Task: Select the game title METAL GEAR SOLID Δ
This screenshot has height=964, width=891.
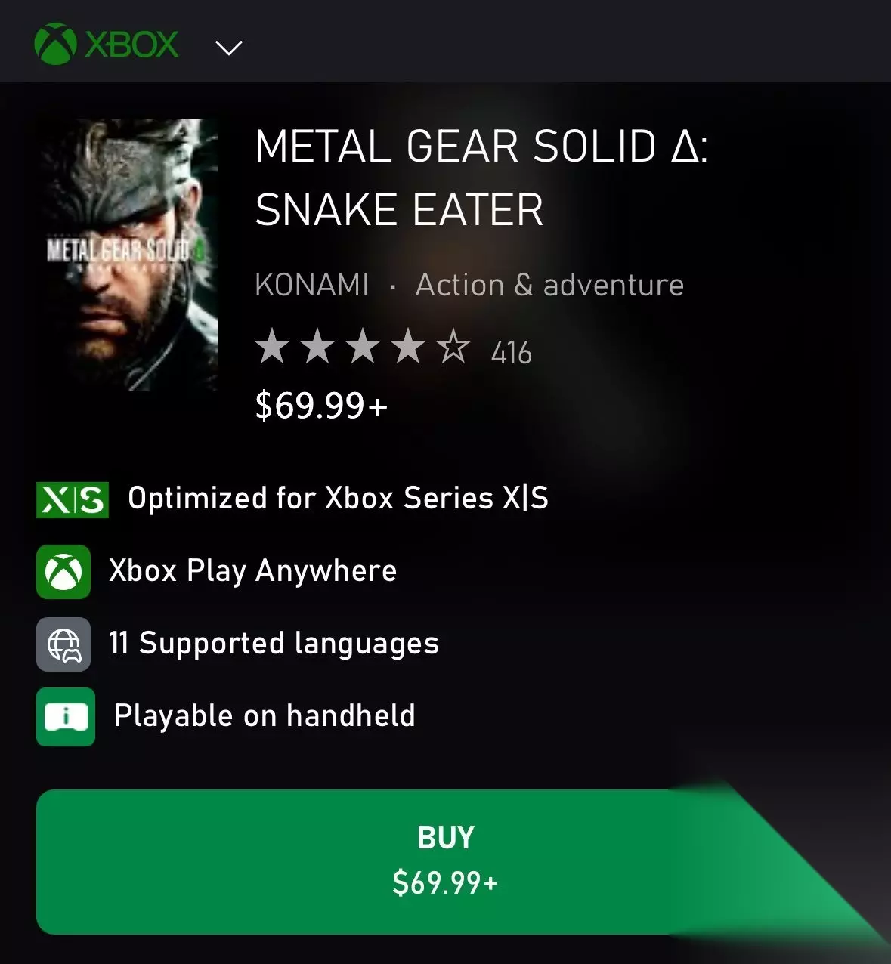Action: click(x=481, y=178)
